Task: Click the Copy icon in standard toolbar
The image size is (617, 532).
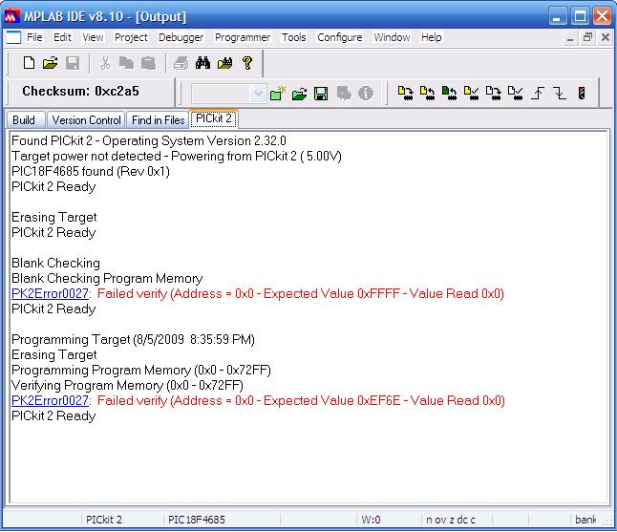Action: click(126, 63)
